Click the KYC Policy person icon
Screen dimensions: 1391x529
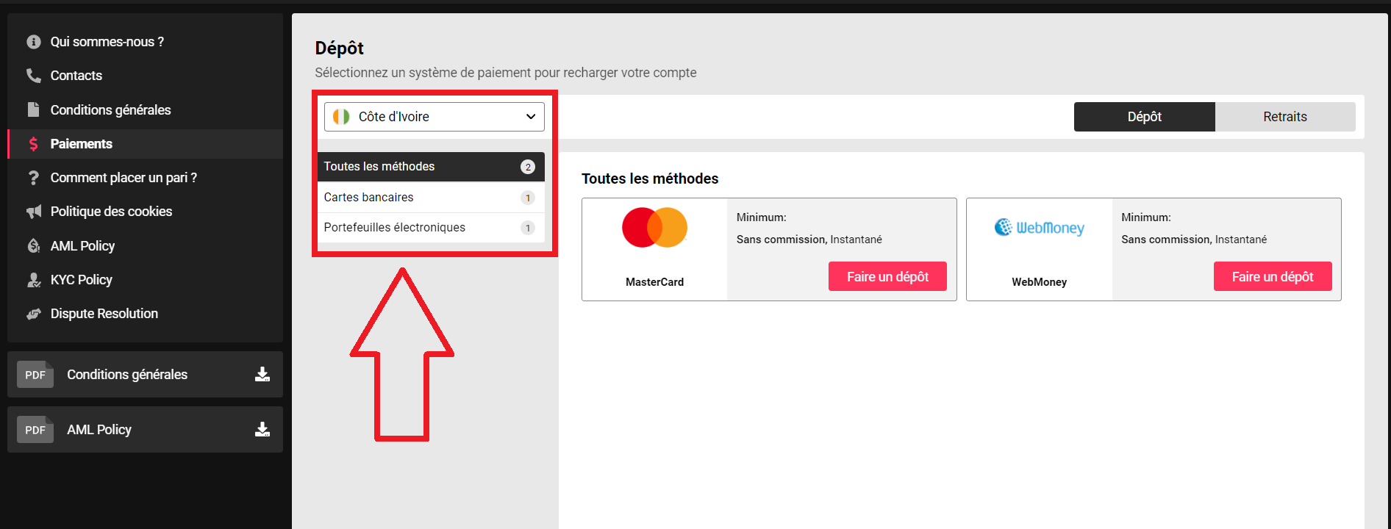pyautogui.click(x=34, y=280)
